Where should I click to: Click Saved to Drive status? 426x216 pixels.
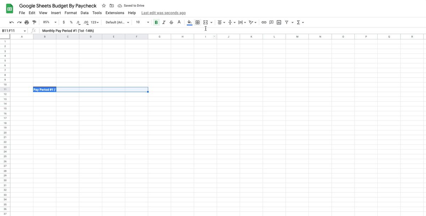(131, 6)
